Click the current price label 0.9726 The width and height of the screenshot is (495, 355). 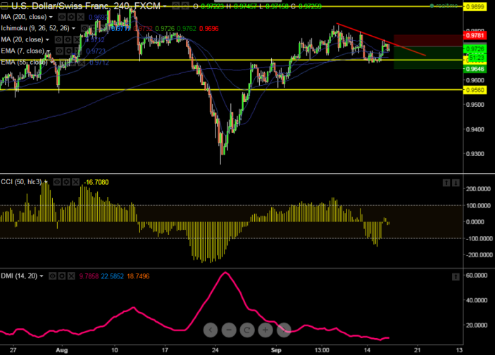pyautogui.click(x=475, y=49)
